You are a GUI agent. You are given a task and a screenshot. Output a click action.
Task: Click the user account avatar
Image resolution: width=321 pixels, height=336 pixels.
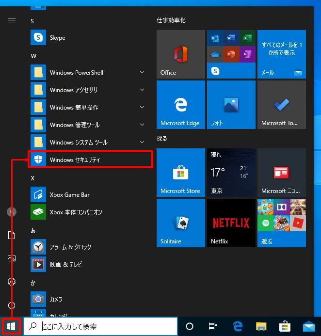(x=12, y=212)
